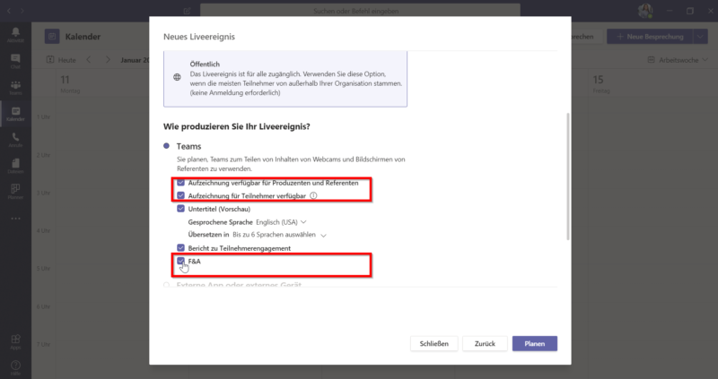
Task: Click the Kalender app icon in header
Action: click(x=52, y=37)
